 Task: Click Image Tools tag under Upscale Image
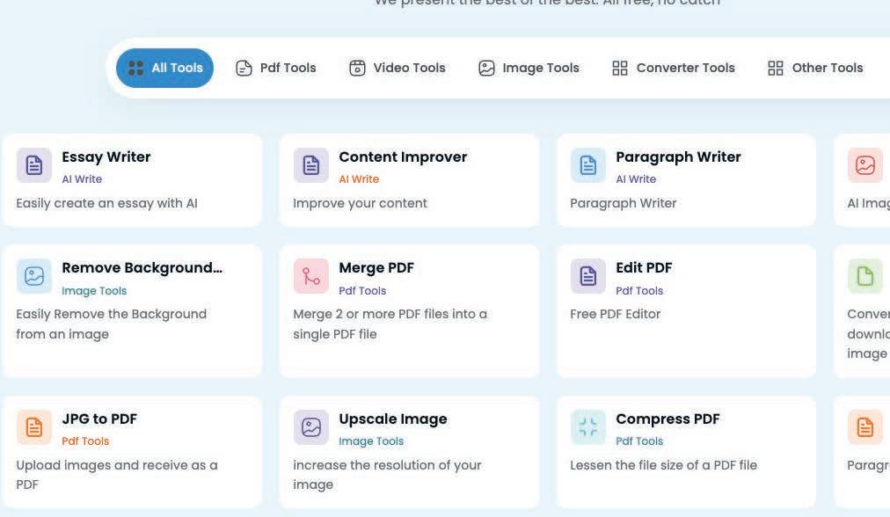[371, 441]
